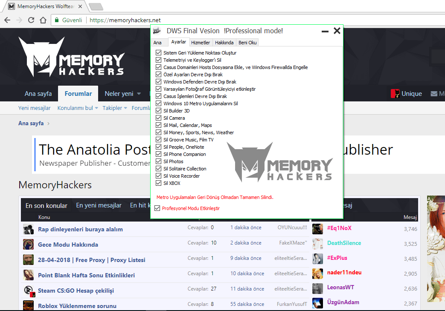
Task: Click the ÜzgünAdam member avatar
Action: tap(317, 303)
